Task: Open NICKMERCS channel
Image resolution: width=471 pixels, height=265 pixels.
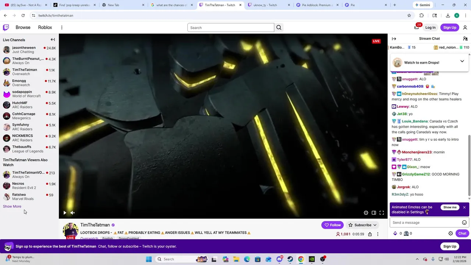Action: click(x=29, y=138)
